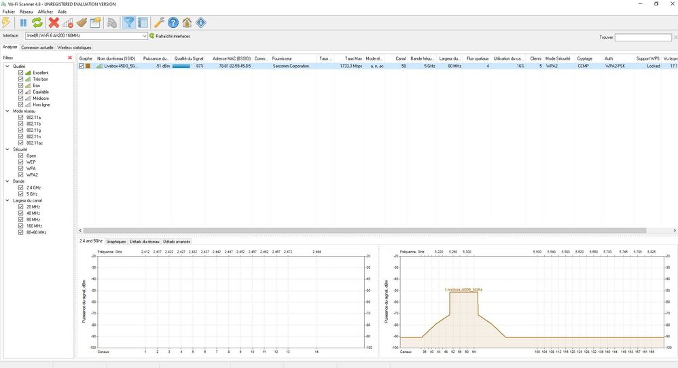Switch to the Connexion actuelle tab
The height and width of the screenshot is (368, 678).
tap(37, 48)
